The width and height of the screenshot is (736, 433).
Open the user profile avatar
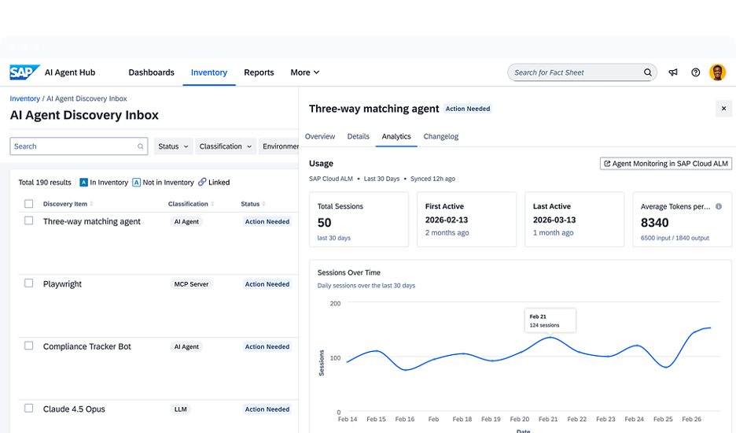717,72
